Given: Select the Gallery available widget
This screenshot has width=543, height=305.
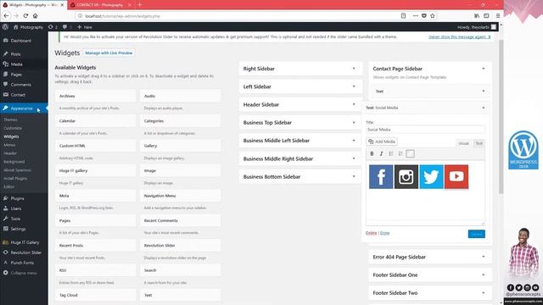Looking at the screenshot, I should coord(181,146).
